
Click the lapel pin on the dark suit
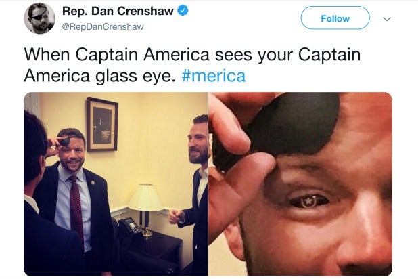point(93,183)
